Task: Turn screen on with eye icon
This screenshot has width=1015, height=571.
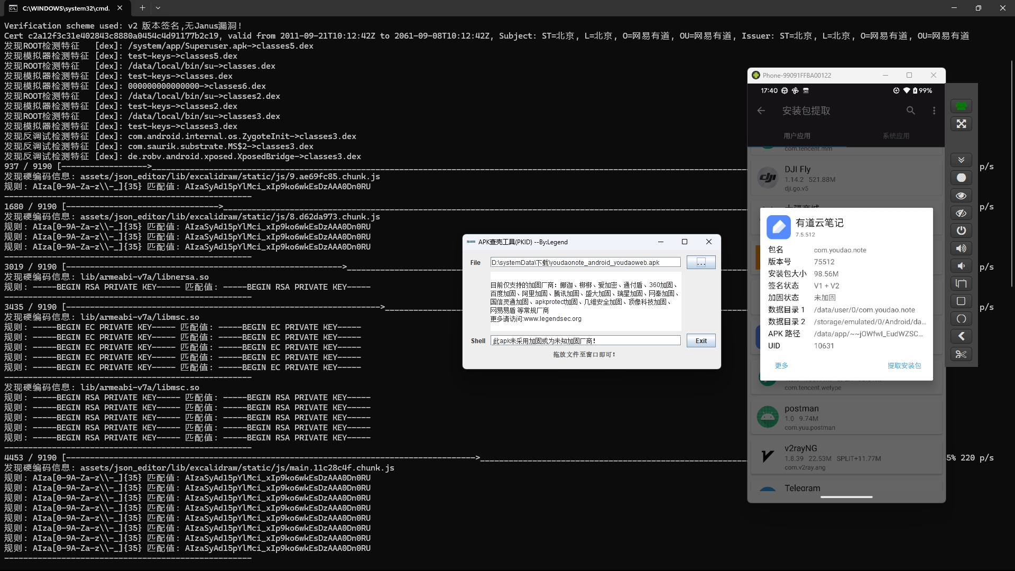Action: pyautogui.click(x=961, y=196)
